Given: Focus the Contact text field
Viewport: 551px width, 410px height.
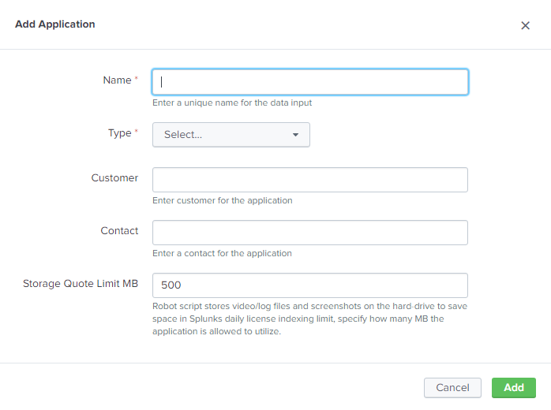Looking at the screenshot, I should pos(309,233).
